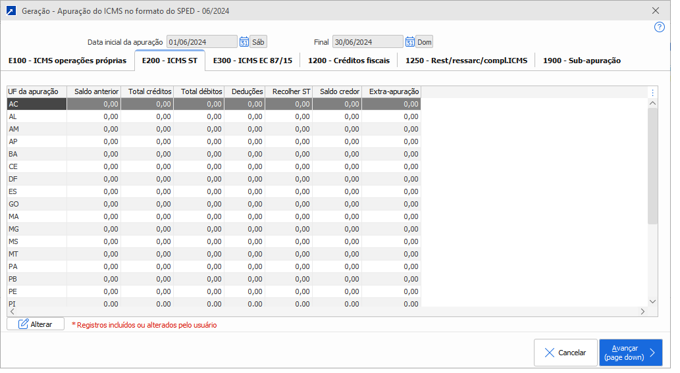The height and width of the screenshot is (373, 680).
Task: Open the 1200 - Créditos fiscais tab
Action: tap(349, 61)
